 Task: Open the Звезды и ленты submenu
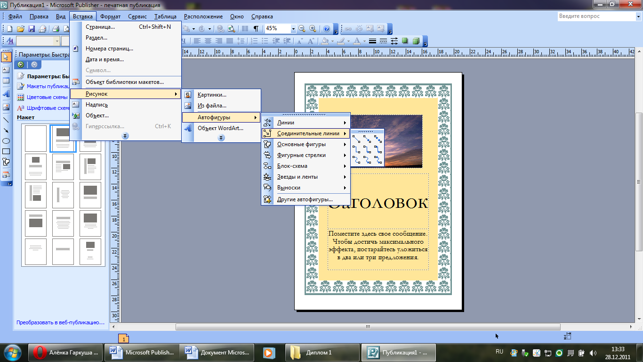pyautogui.click(x=306, y=177)
